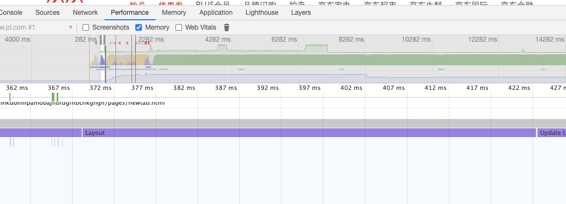Select the purple Layout event bar
The width and height of the screenshot is (566, 204).
(309, 133)
